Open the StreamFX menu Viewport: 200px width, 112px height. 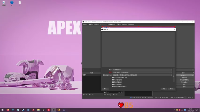tap(131, 24)
